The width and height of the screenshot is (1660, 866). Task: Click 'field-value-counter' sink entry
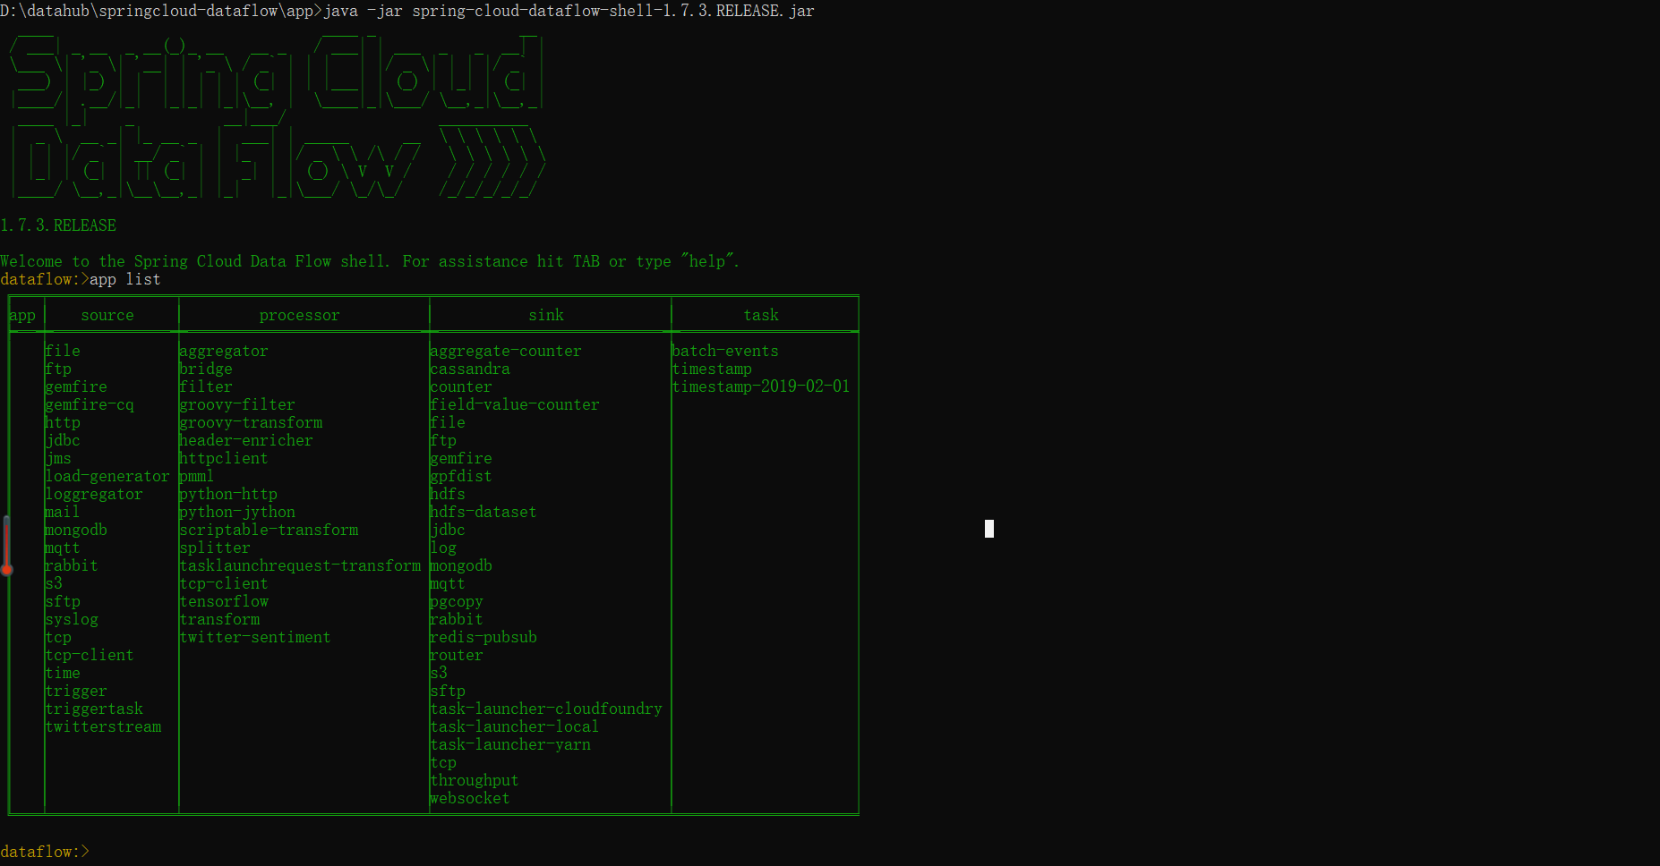point(515,404)
